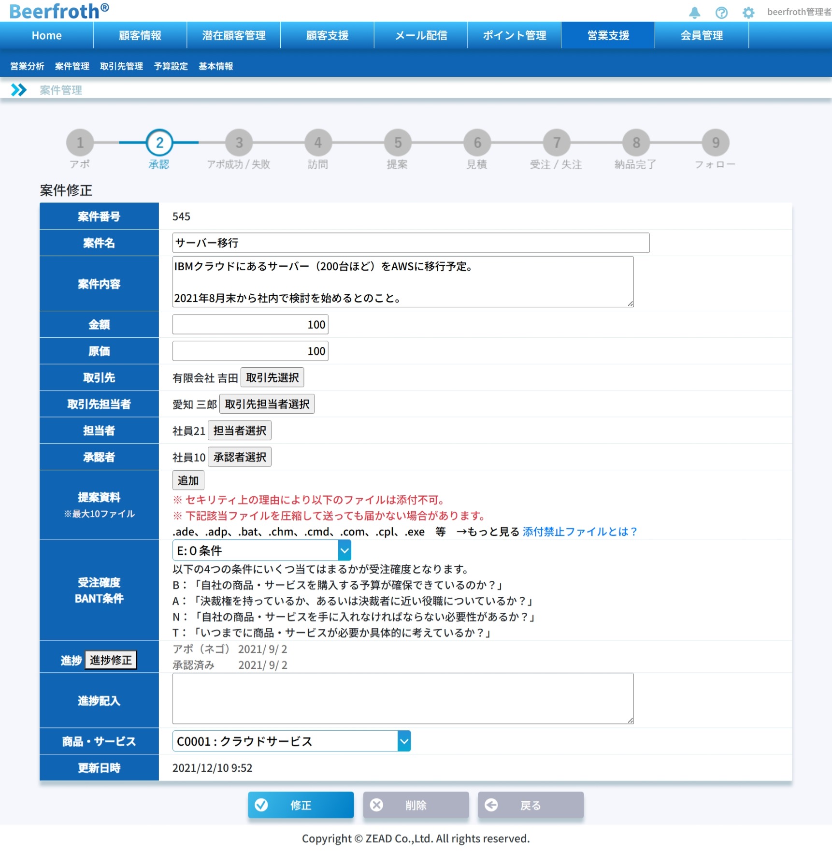This screenshot has width=832, height=851.
Task: Click into the 案件名 text field
Action: click(411, 243)
